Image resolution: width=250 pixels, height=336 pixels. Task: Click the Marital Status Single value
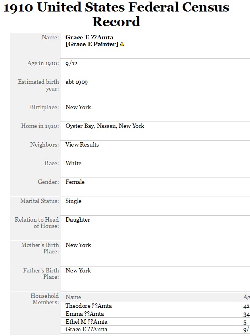click(73, 201)
